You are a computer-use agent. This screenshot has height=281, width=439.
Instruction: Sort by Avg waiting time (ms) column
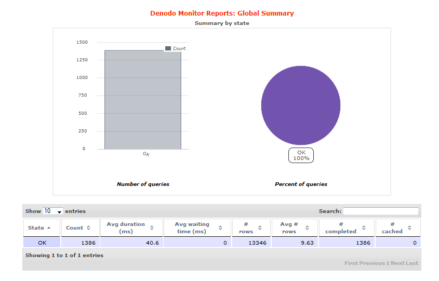coord(197,228)
